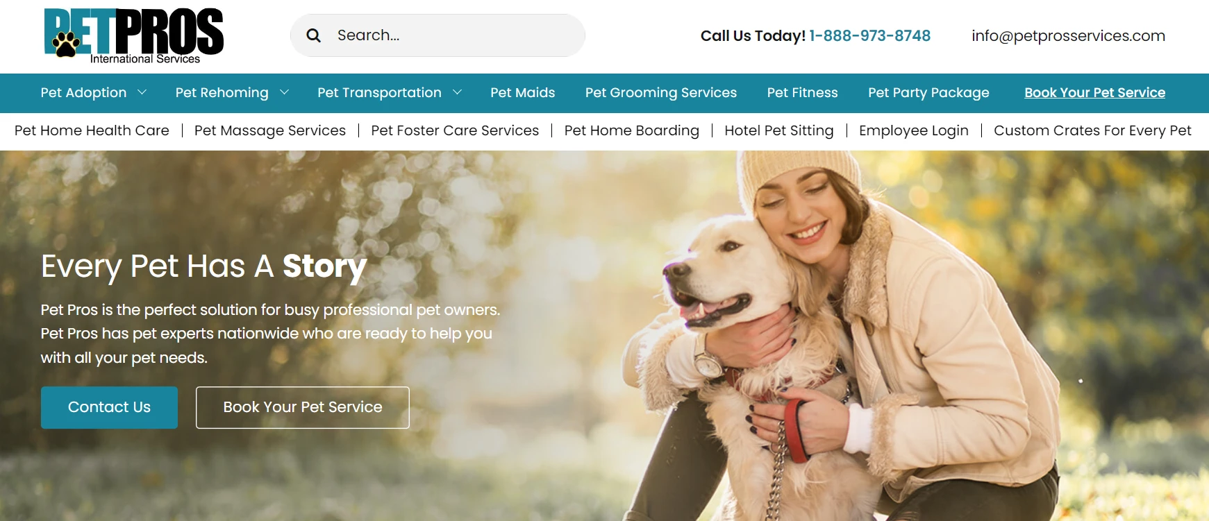Expand the Pet Adoption dropdown chevron
This screenshot has height=521, width=1209.
coord(142,92)
